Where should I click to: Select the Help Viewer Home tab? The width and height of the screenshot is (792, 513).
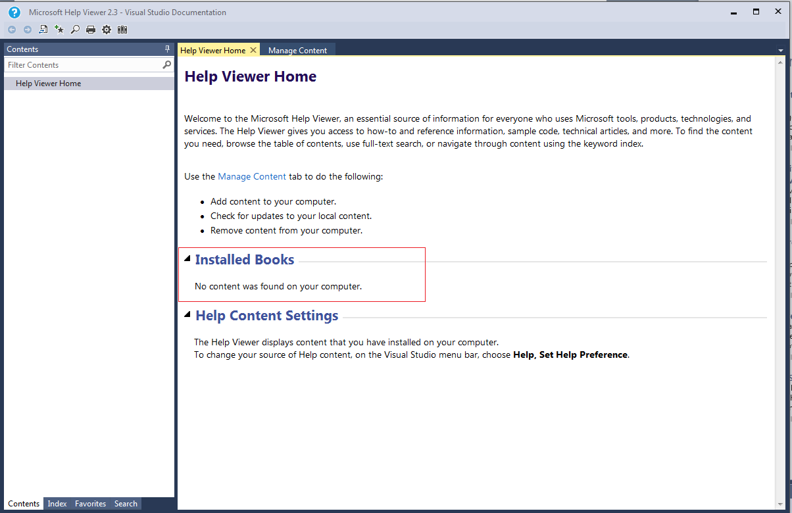coord(212,50)
